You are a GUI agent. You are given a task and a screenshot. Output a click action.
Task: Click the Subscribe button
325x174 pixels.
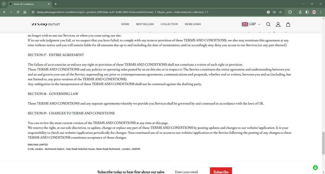tap(221, 171)
